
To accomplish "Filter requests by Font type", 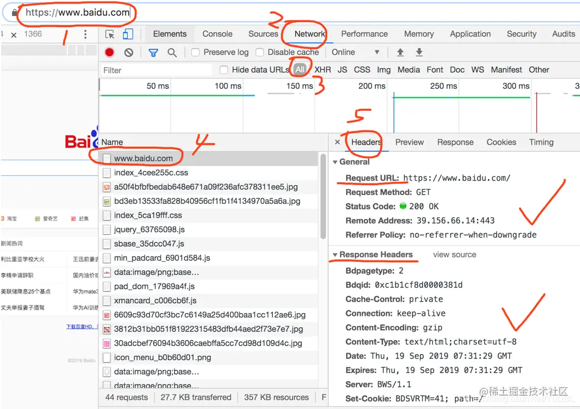I will (435, 69).
